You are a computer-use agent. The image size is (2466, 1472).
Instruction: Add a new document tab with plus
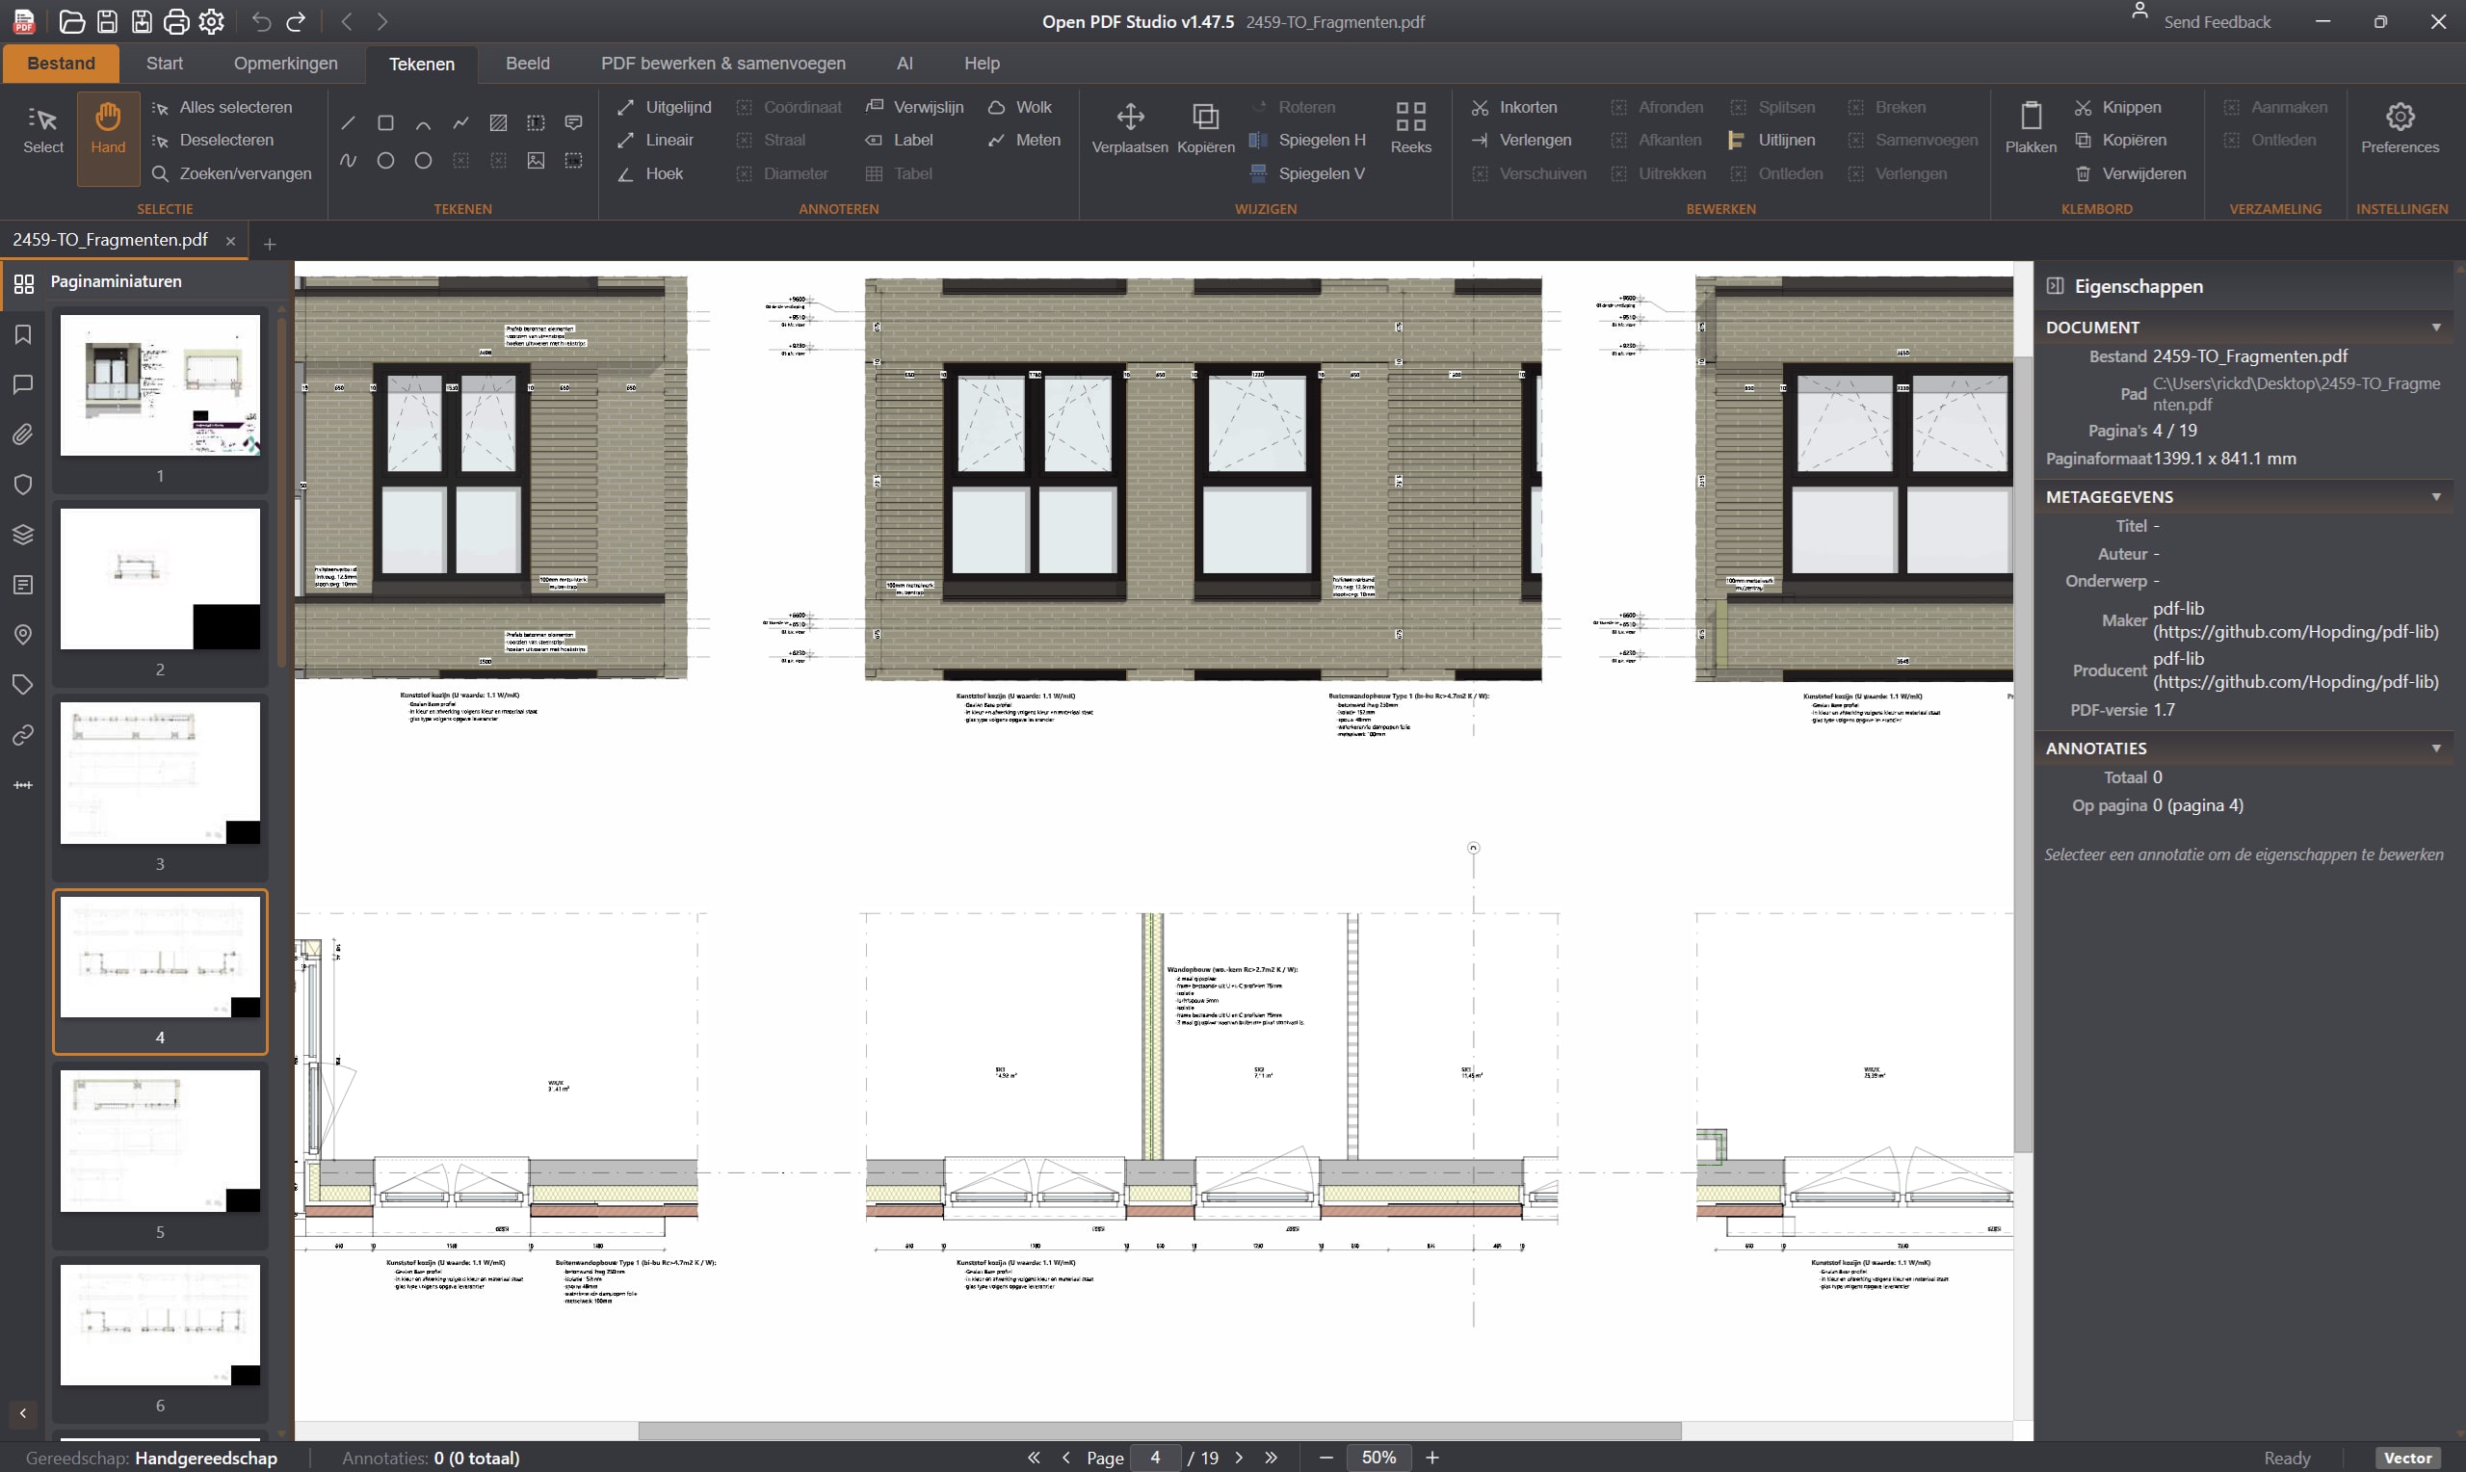point(269,243)
